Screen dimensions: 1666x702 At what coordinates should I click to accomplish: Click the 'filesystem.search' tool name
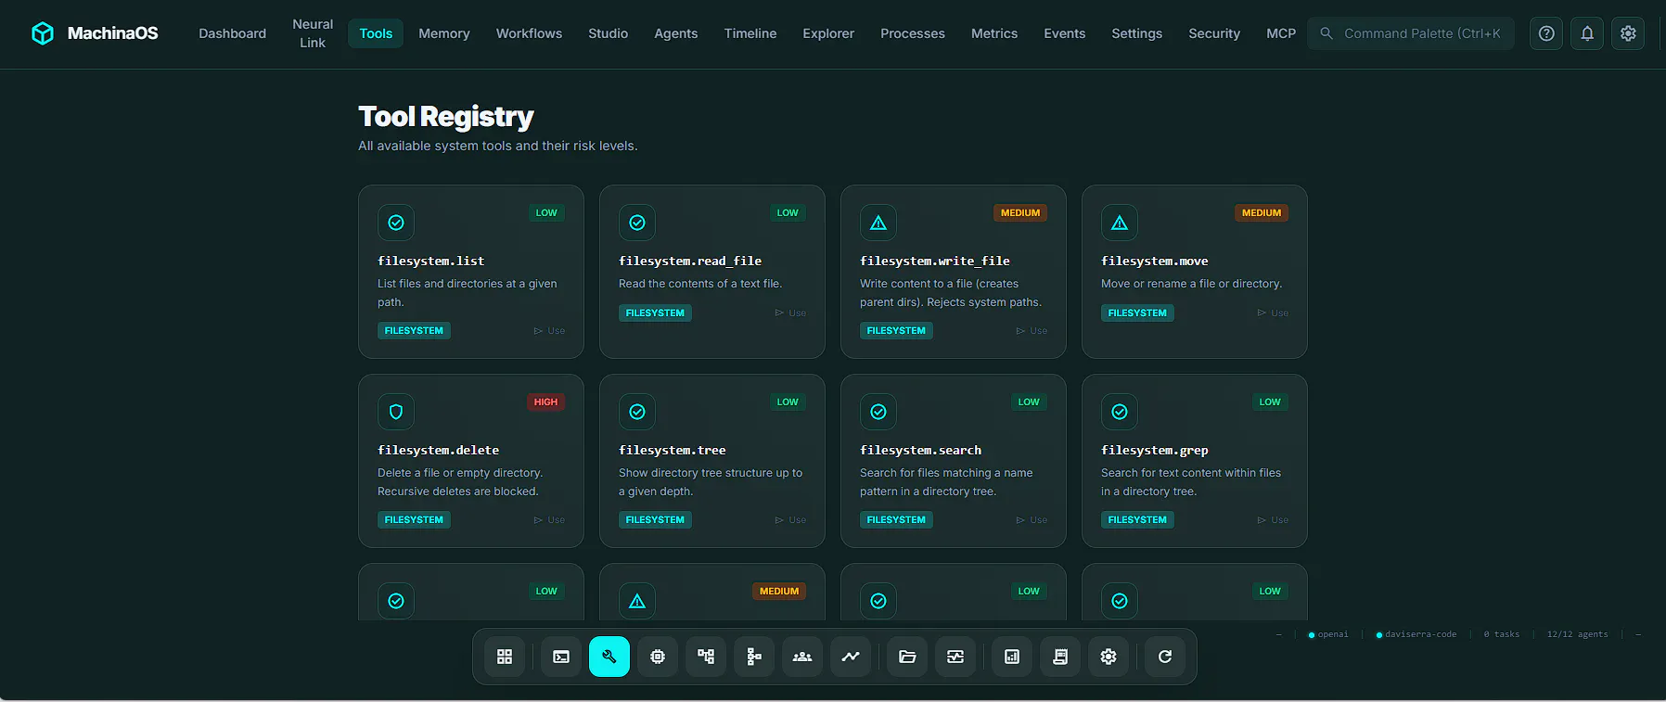pos(920,451)
